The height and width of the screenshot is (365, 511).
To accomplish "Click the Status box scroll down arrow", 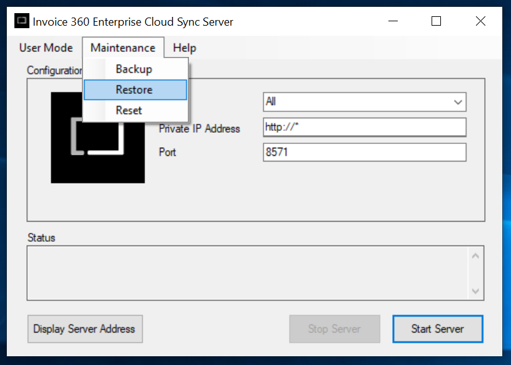I will (x=475, y=290).
